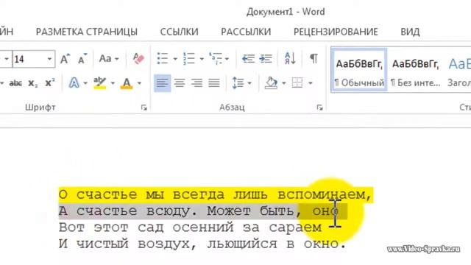471x265 pixels.
Task: Create a multilevel list
Action: 215,59
